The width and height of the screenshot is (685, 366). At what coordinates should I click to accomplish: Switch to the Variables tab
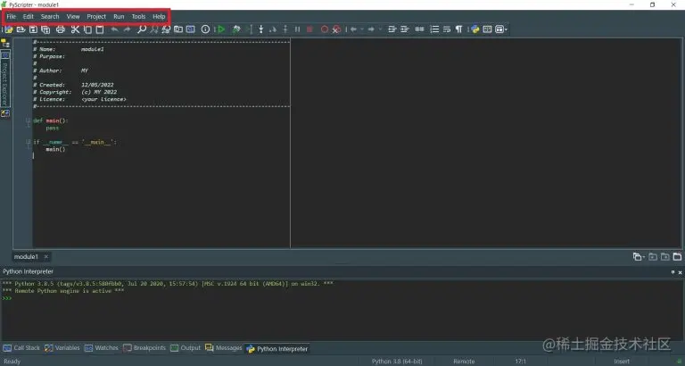click(62, 348)
